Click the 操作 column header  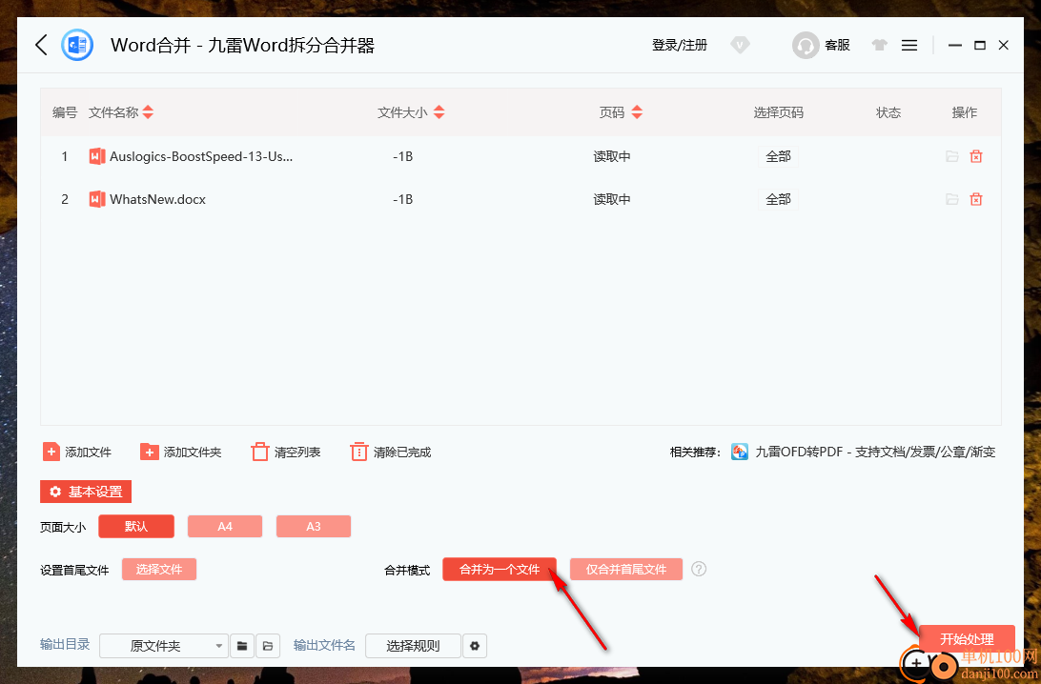click(964, 112)
